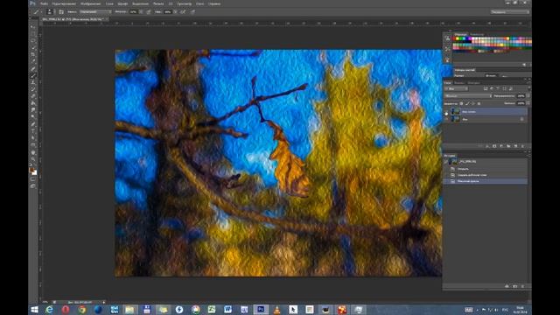The image size is (560, 315).
Task: Select the Blur tool
Action: click(x=33, y=110)
